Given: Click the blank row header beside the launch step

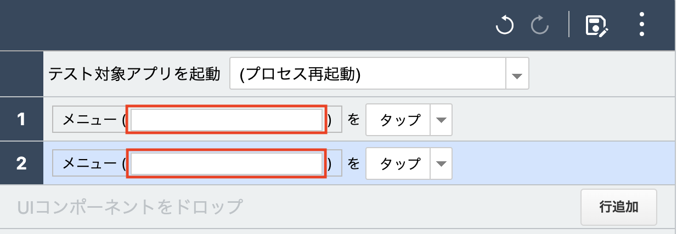Looking at the screenshot, I should 21,74.
